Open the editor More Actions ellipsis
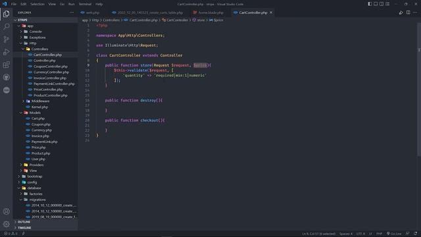 tap(415, 13)
